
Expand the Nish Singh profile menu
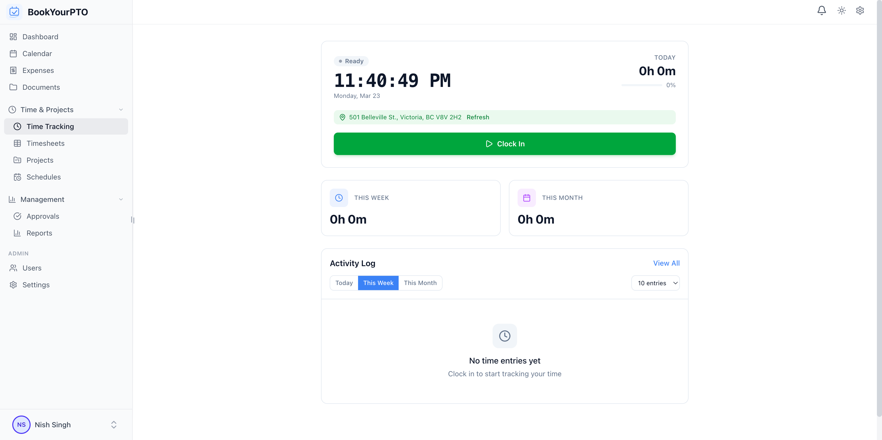coord(113,425)
